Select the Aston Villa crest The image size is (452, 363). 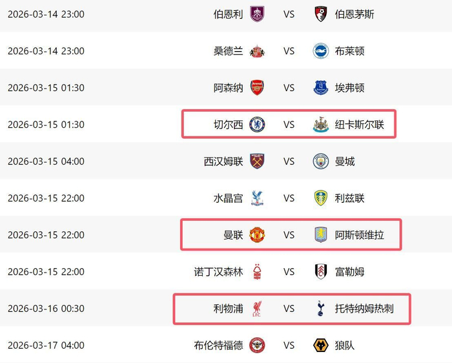(320, 235)
